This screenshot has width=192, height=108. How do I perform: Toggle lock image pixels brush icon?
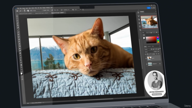149,54
